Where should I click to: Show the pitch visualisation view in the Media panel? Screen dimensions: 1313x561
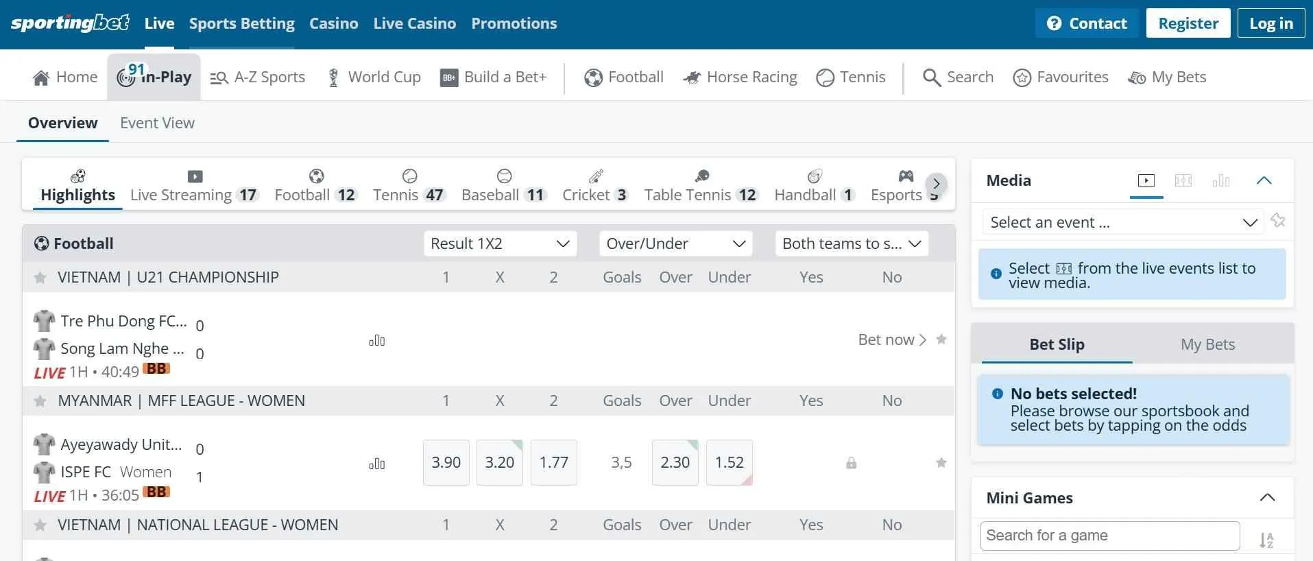[1183, 180]
